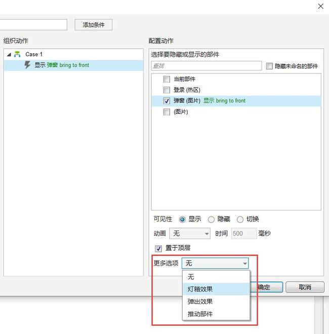Choose 弹出效果 from the dropdown list

point(216,302)
